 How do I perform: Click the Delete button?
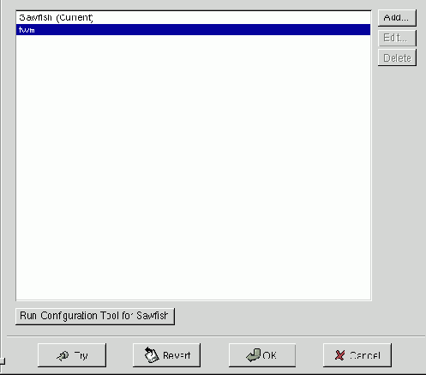[397, 57]
